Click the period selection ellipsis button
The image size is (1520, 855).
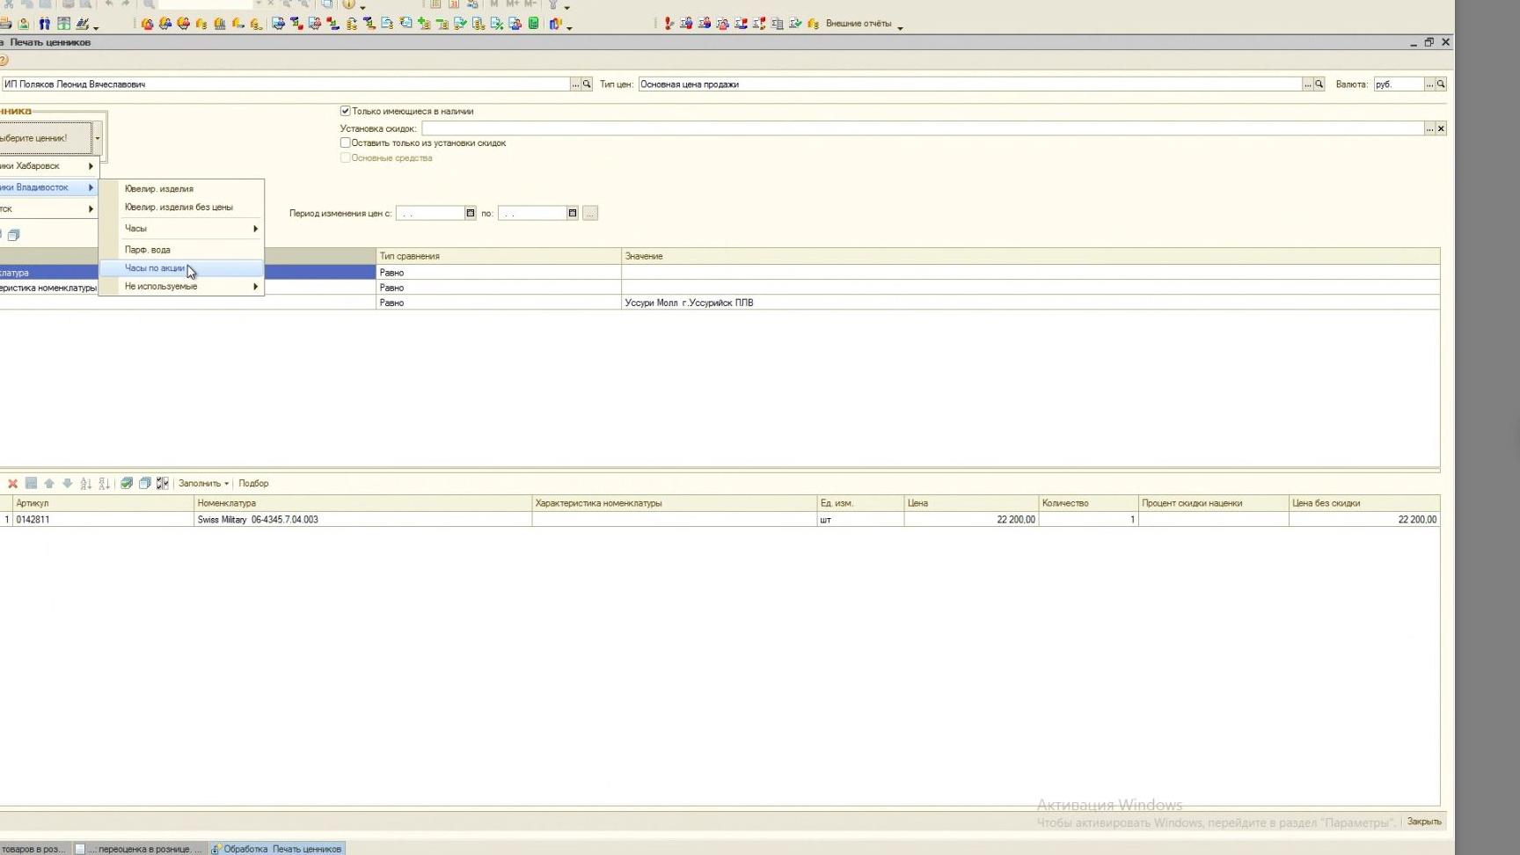(590, 213)
